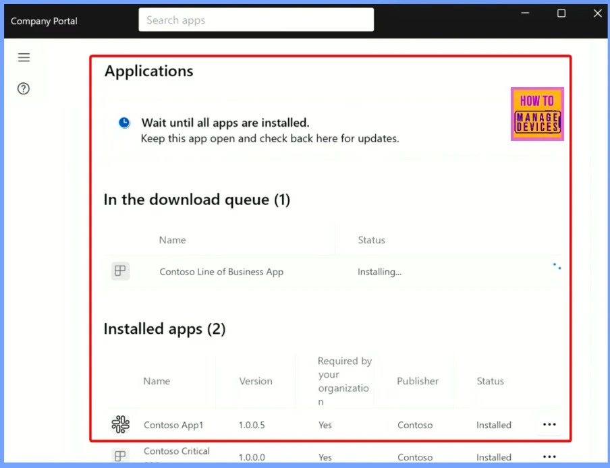610x468 pixels.
Task: Click the Installing... status text
Action: coord(380,272)
